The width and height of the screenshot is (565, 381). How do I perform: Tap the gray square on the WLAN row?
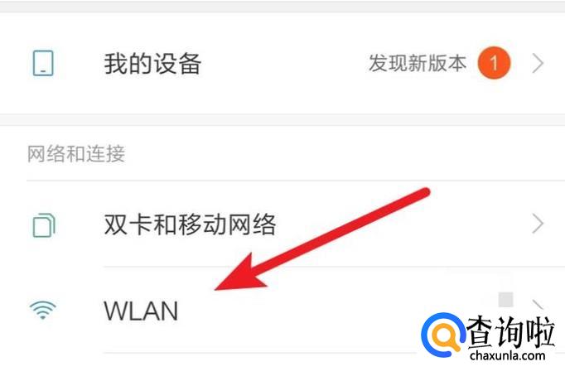click(505, 300)
